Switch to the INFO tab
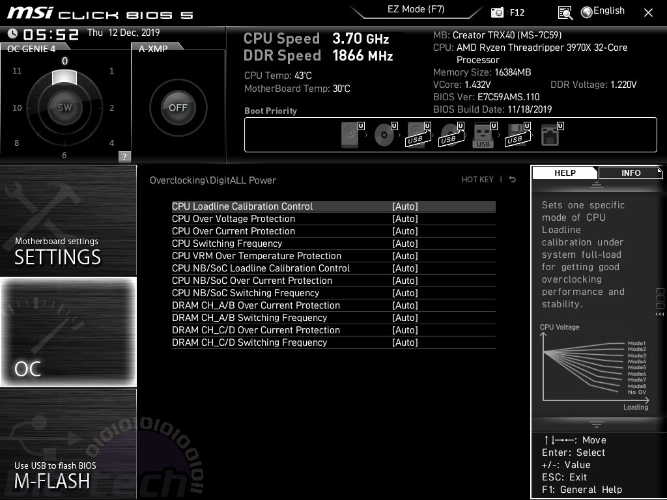667x500 pixels. [631, 173]
